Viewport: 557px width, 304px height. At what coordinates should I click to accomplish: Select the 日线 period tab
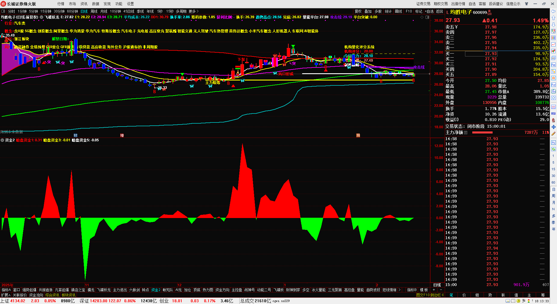click(x=84, y=11)
